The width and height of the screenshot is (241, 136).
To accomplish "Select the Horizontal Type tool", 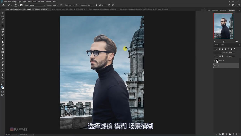I will pos(3,65).
